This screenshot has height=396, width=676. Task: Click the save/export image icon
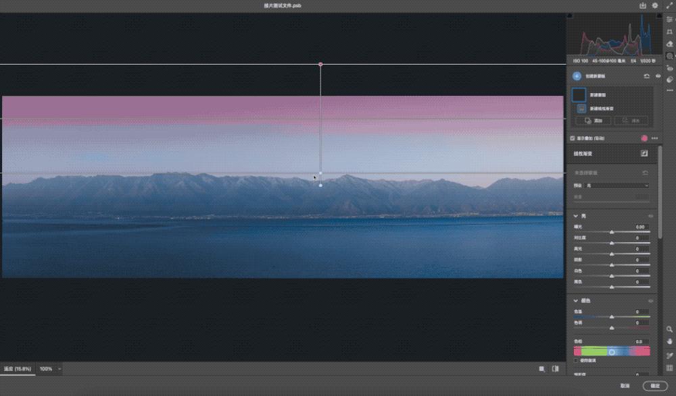pos(644,5)
